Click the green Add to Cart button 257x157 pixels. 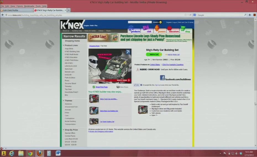(x=154, y=55)
